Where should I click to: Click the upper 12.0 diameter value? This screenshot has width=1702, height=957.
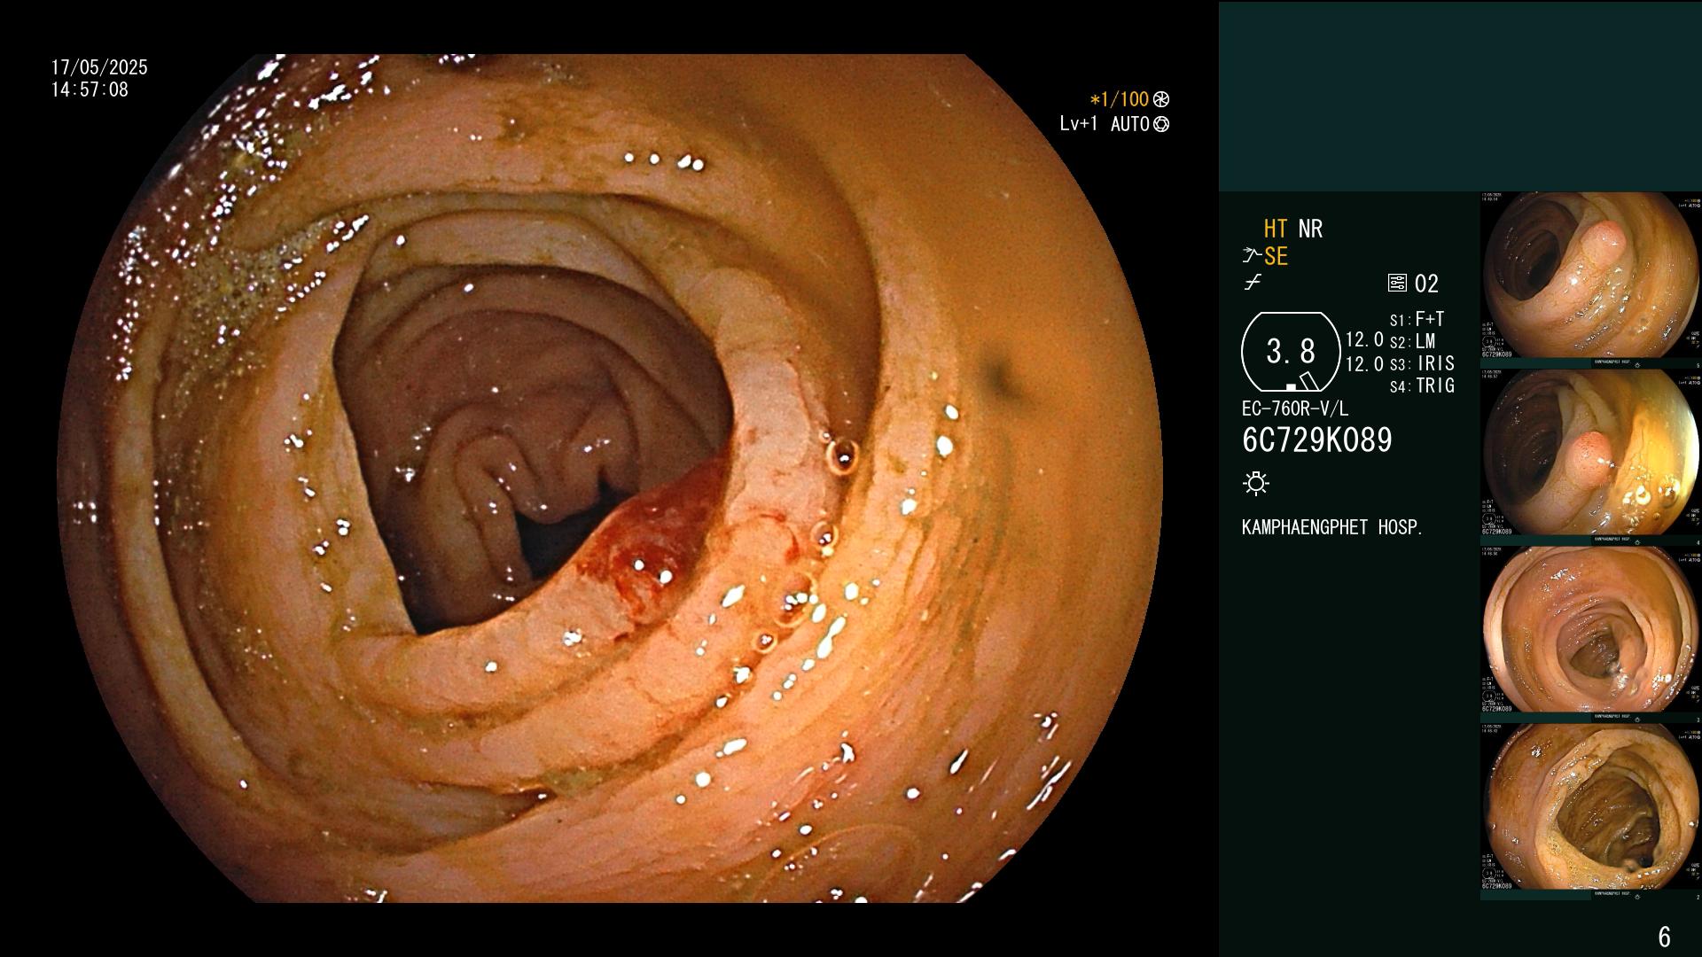1364,339
